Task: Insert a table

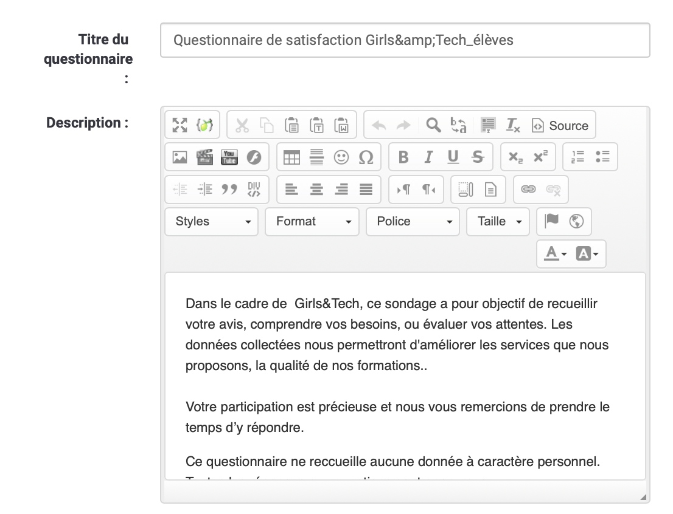Action: [x=292, y=157]
